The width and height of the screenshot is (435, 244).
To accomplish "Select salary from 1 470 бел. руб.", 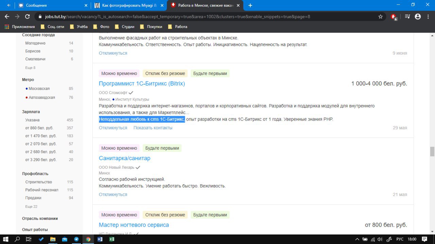I will point(41,136).
